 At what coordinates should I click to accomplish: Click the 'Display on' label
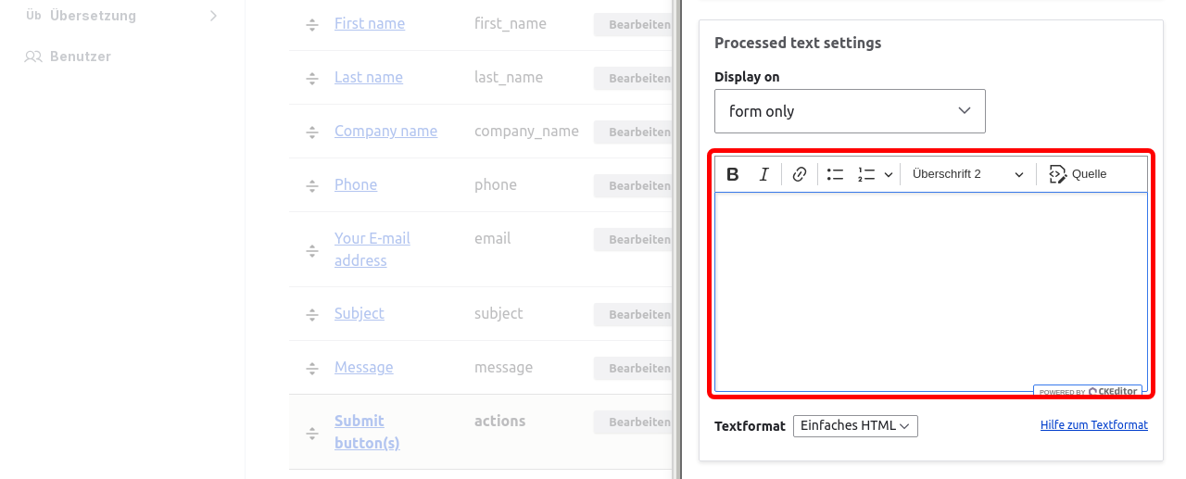tap(747, 77)
